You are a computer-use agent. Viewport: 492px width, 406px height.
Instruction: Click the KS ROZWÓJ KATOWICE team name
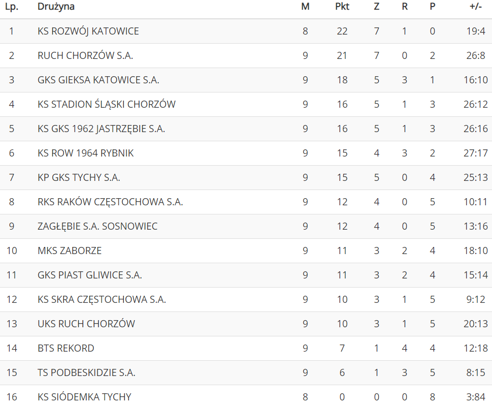pos(88,31)
